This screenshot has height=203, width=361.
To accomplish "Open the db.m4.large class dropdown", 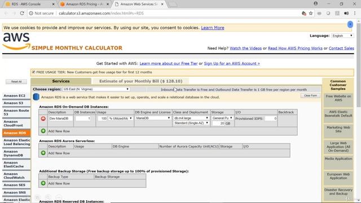I will [191, 118].
